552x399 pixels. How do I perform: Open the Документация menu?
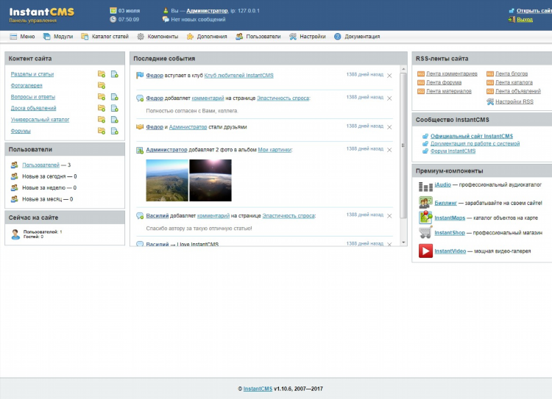[357, 37]
